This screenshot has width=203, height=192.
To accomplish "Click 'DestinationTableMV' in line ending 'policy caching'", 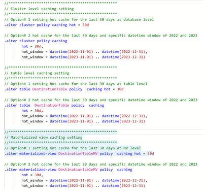I will point(78,170).
